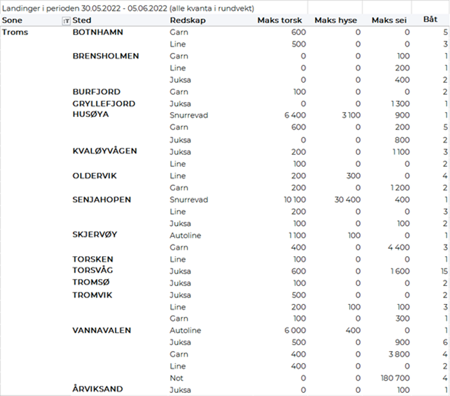
Task: Select the Snurrevad cell under HUSØYA
Action: tap(188, 115)
